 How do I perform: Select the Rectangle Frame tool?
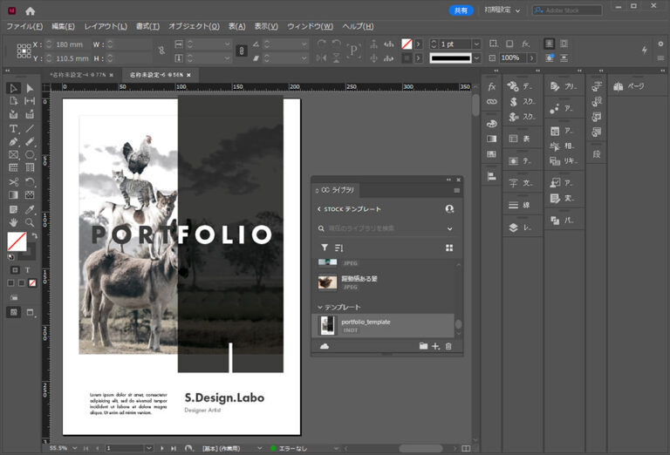[x=13, y=154]
